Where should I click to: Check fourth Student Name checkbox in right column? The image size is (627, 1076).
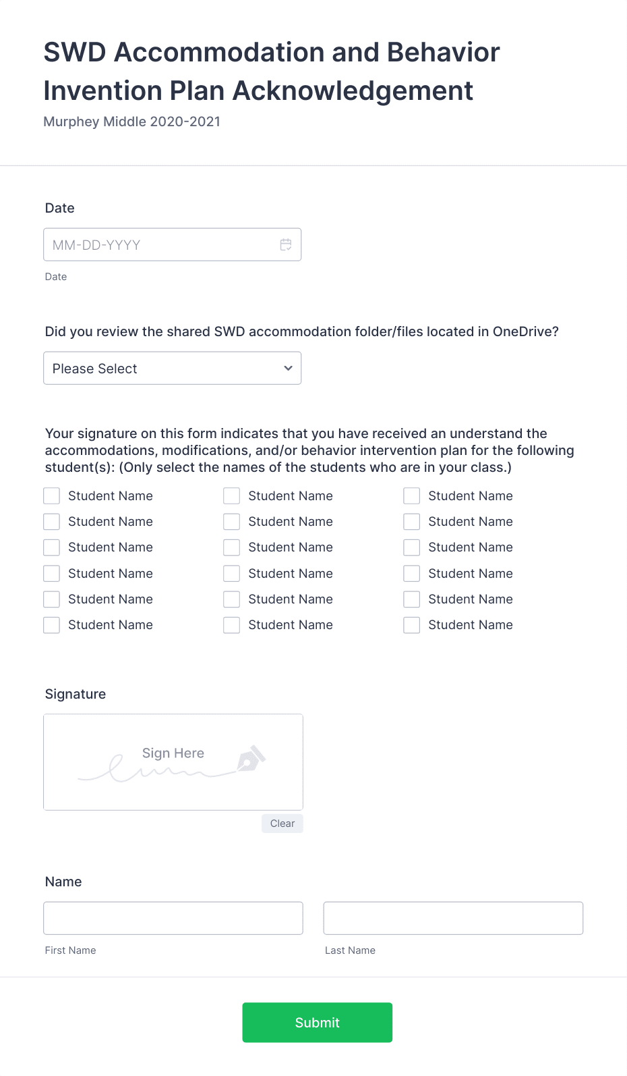tap(412, 574)
